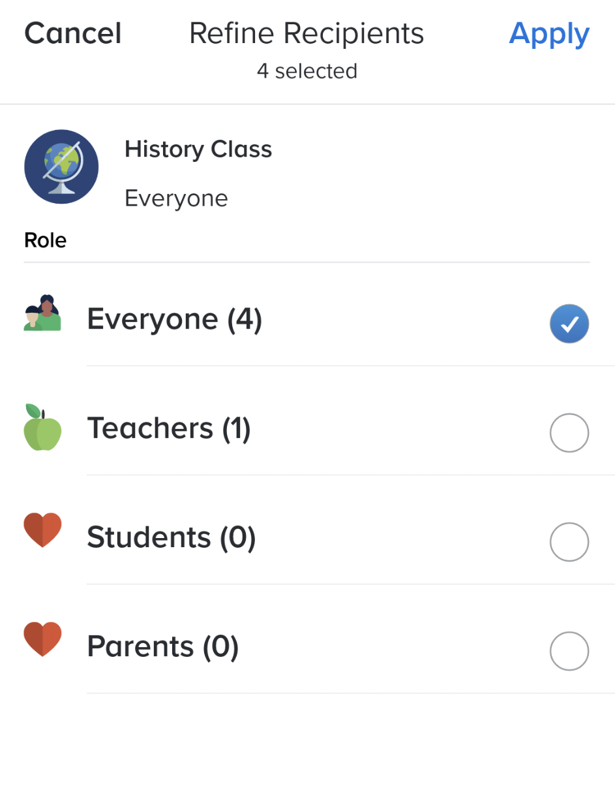Image resolution: width=615 pixels, height=794 pixels.
Task: Select the Teachers radio button
Action: [569, 432]
